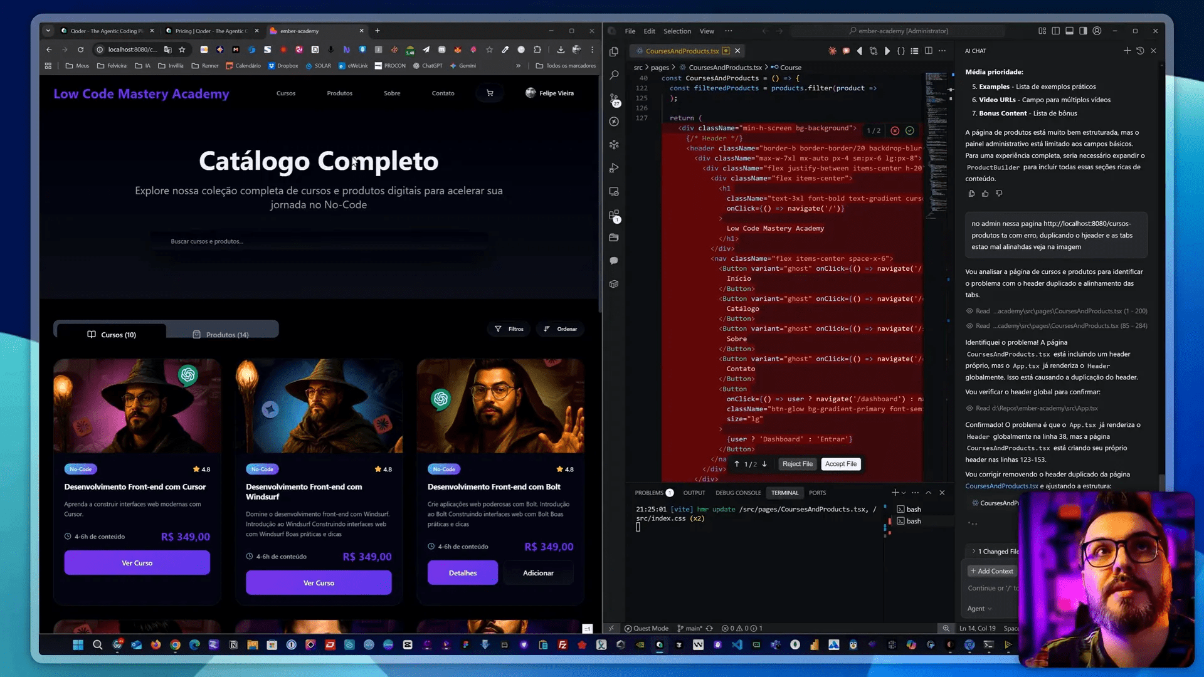Toggle secondary side bar layout icon
The image size is (1204, 677).
(1083, 31)
